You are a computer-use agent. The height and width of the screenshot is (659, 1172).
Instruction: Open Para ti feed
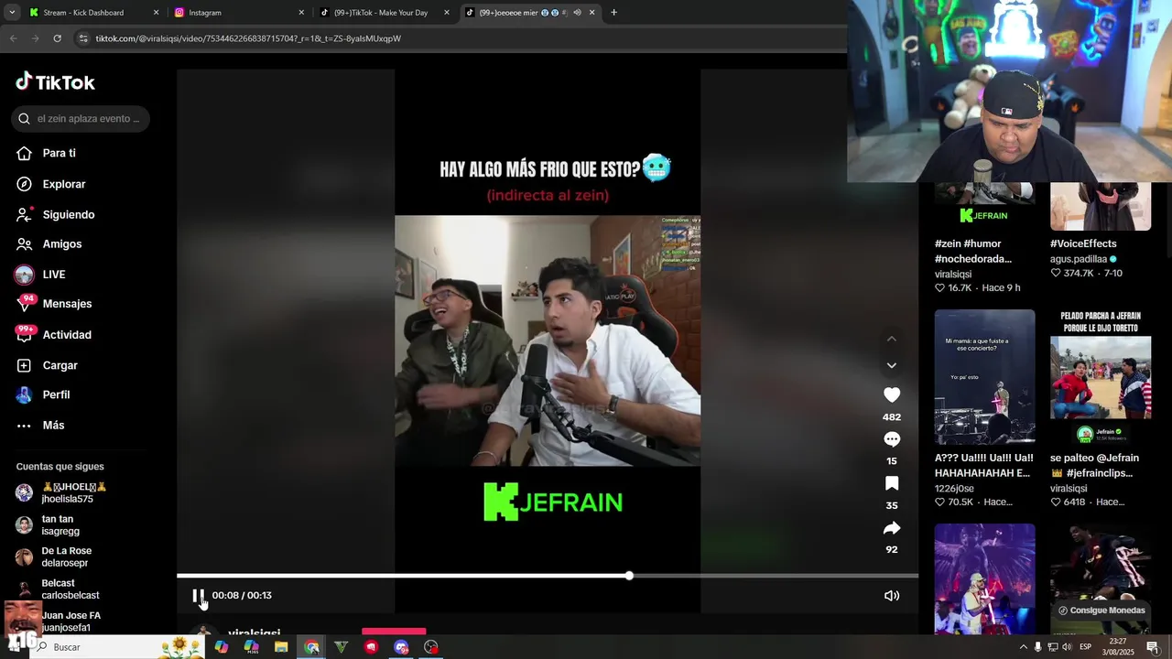(x=59, y=154)
